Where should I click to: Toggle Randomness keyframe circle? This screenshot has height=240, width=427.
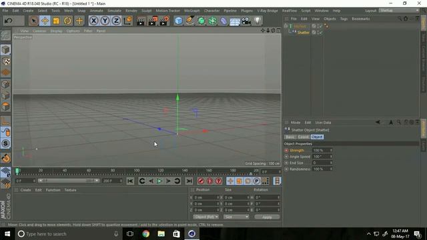click(286, 169)
